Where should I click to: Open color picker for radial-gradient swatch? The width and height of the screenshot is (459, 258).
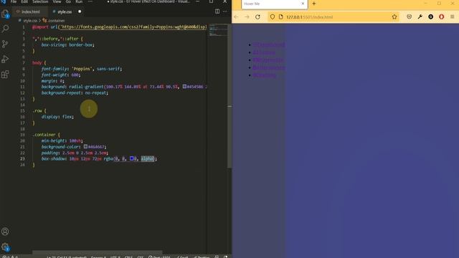tap(184, 87)
